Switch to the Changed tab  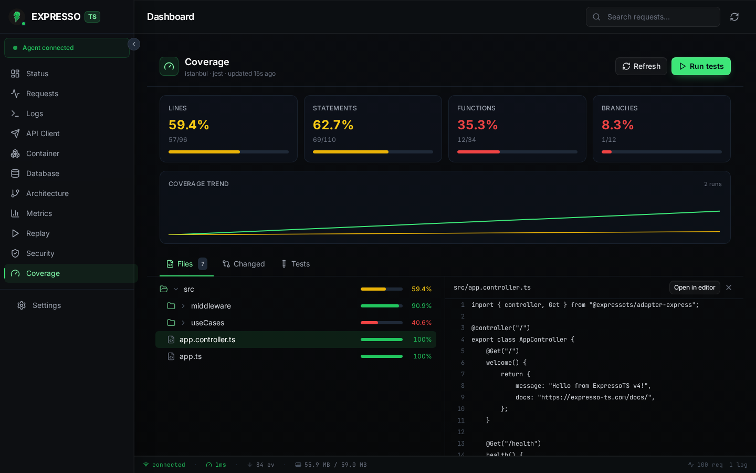(x=244, y=264)
